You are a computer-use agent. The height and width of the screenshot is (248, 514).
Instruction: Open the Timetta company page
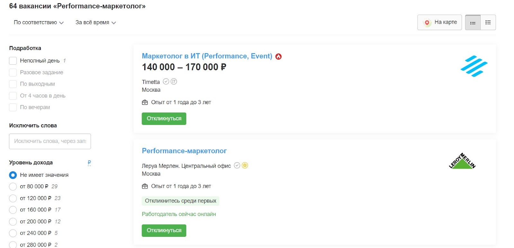(151, 82)
